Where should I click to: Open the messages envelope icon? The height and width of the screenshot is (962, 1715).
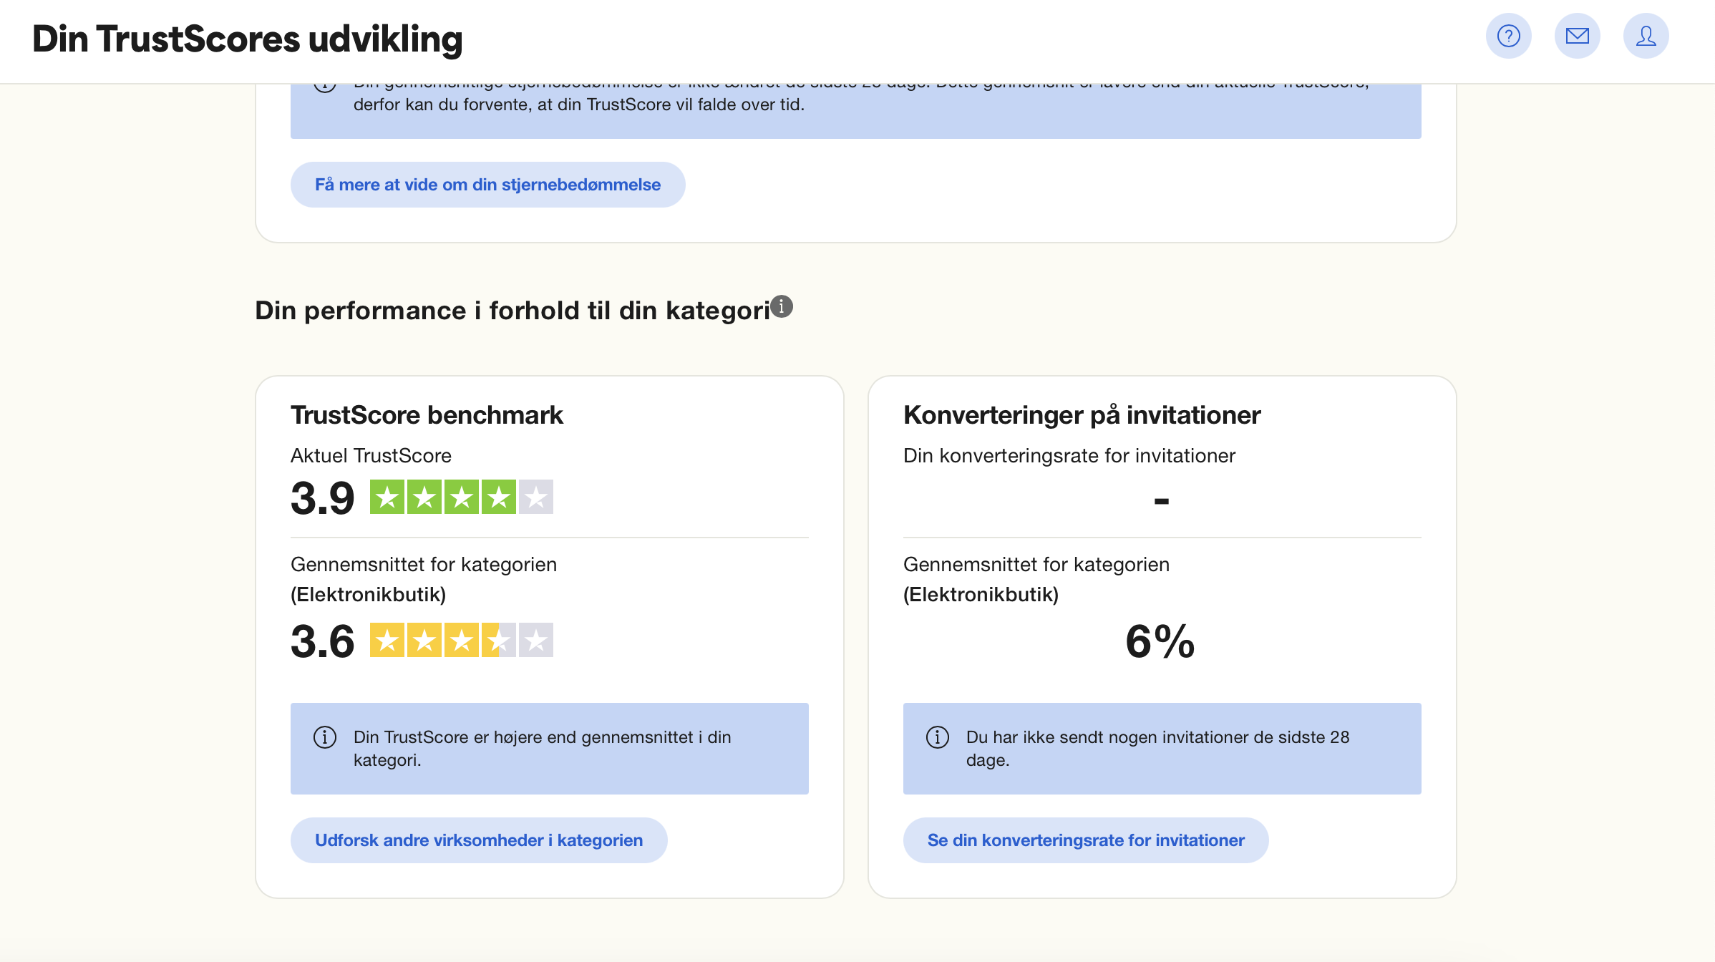[x=1577, y=36]
